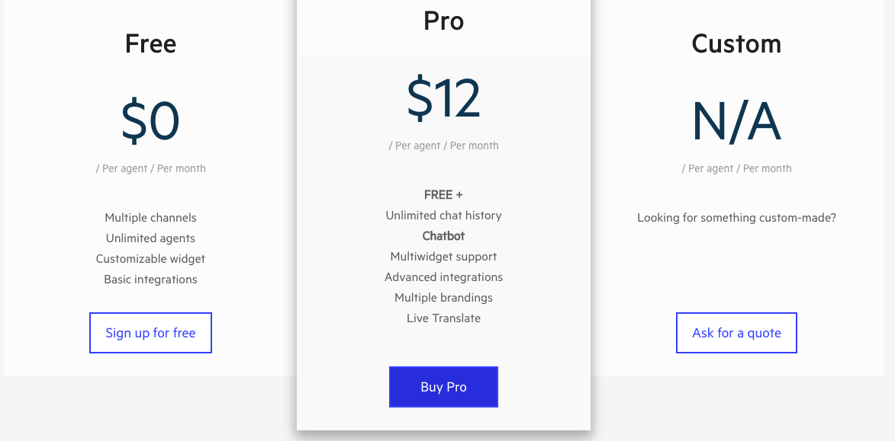Click the Unlimited chat history feature
The width and height of the screenshot is (895, 441).
tap(443, 216)
